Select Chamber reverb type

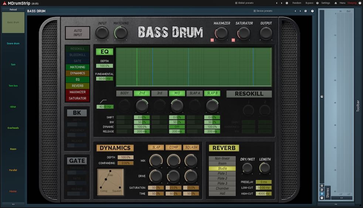click(222, 188)
